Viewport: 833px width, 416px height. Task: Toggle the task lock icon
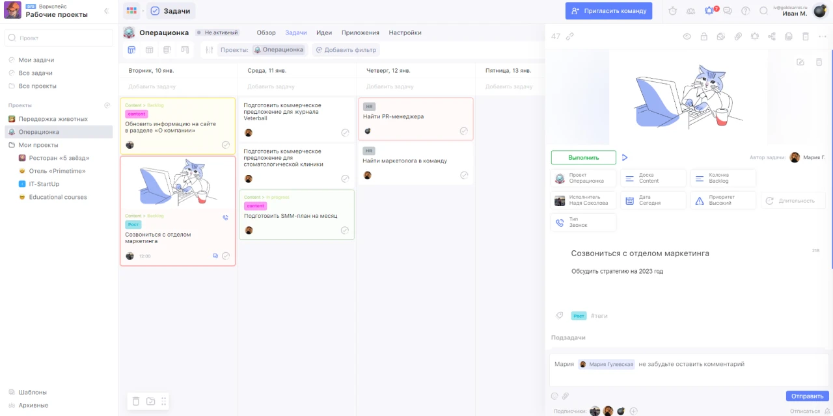703,36
